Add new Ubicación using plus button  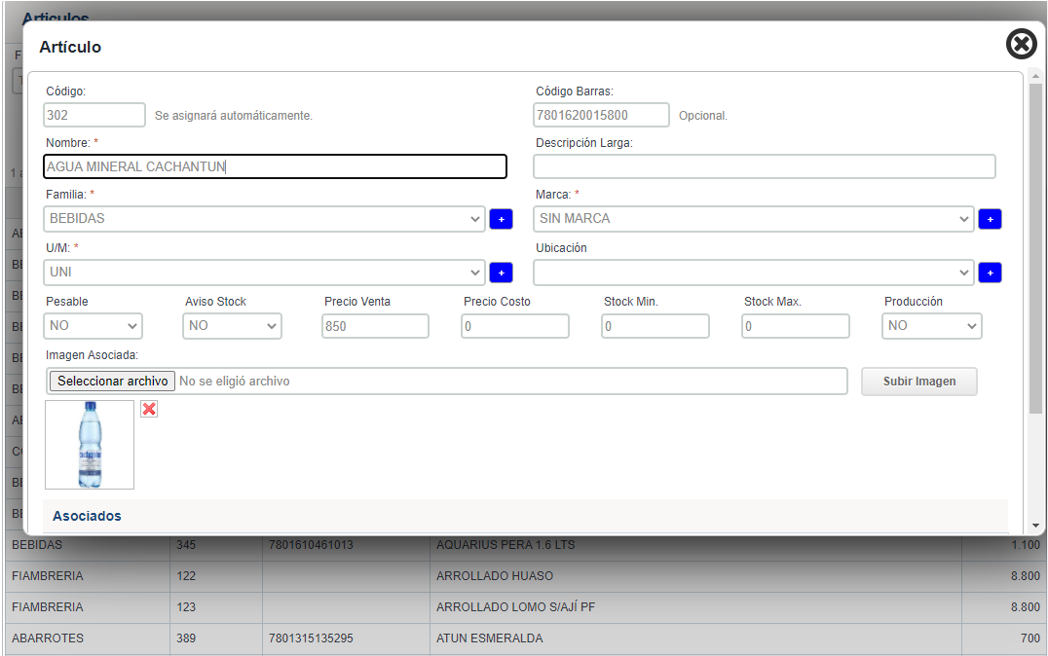tap(990, 273)
